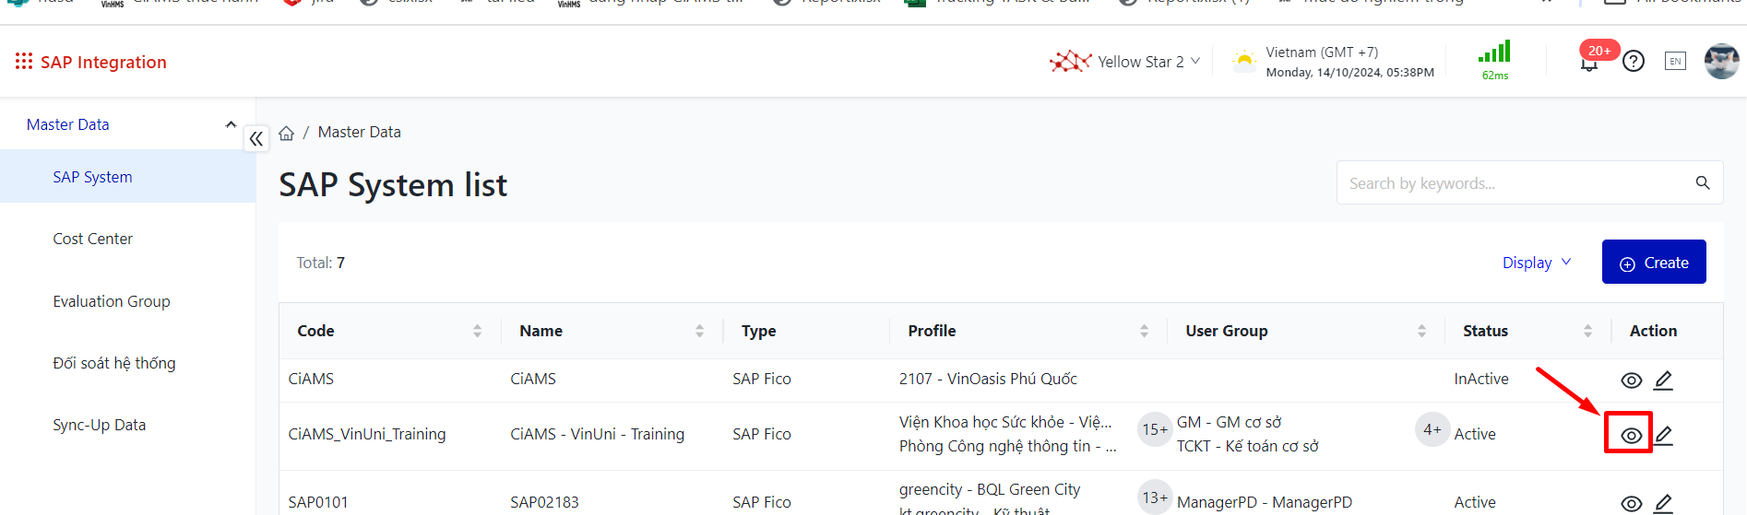
Task: Open Cost Center menu item
Action: (93, 239)
